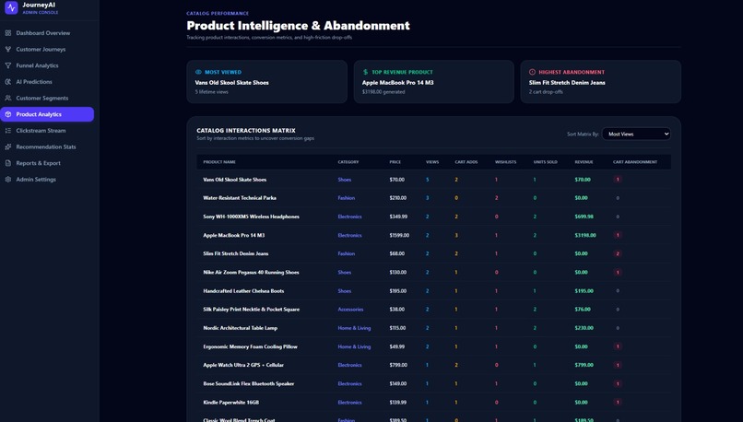
Task: Click Fashion category of Technical Parka row
Action: click(346, 198)
